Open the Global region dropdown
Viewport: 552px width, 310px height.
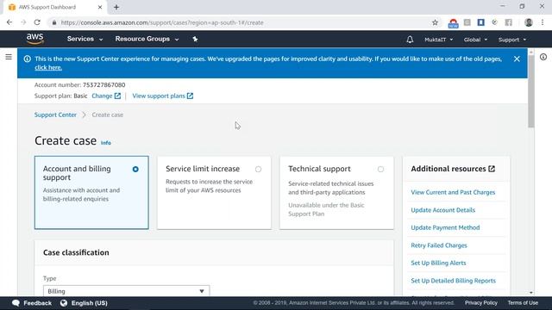tap(475, 40)
